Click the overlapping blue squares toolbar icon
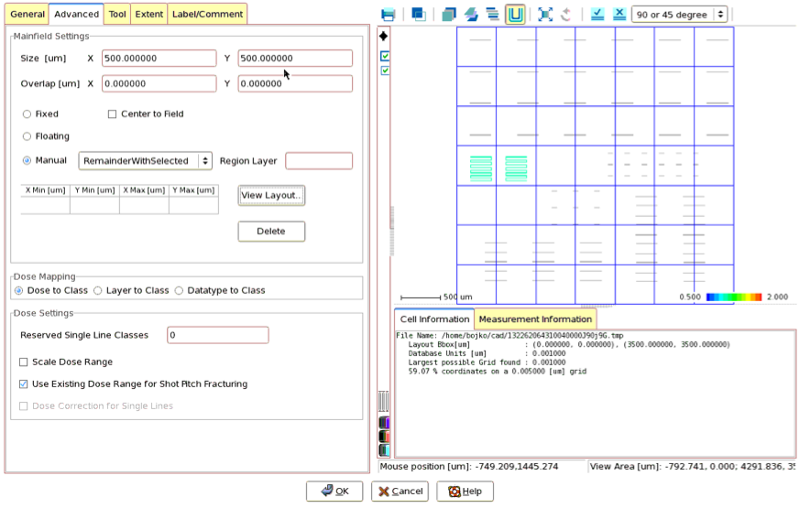 [x=419, y=15]
